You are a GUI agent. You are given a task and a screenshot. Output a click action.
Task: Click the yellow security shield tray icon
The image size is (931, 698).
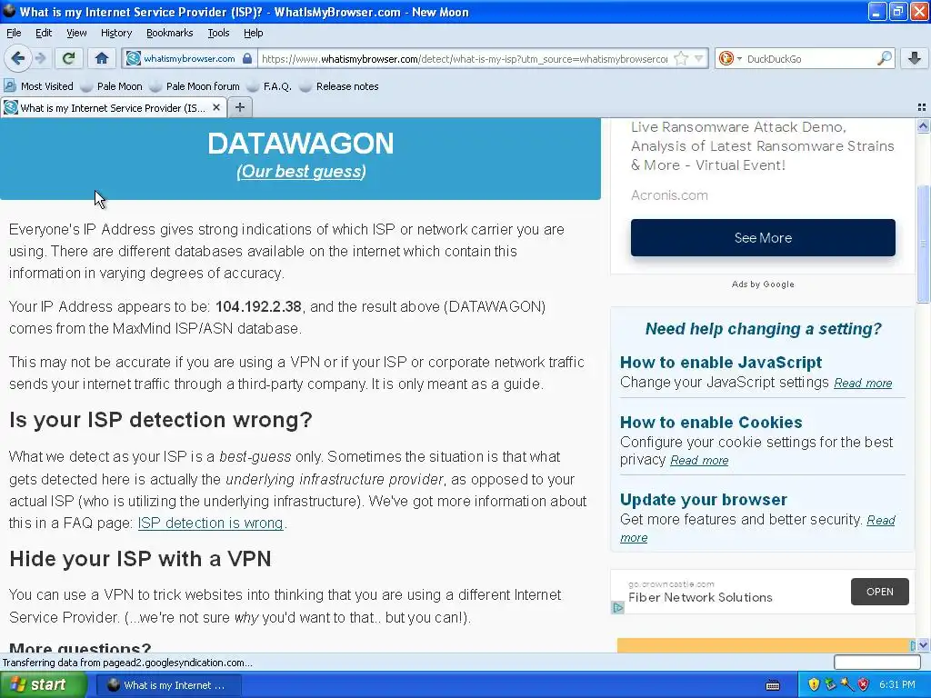(x=814, y=685)
